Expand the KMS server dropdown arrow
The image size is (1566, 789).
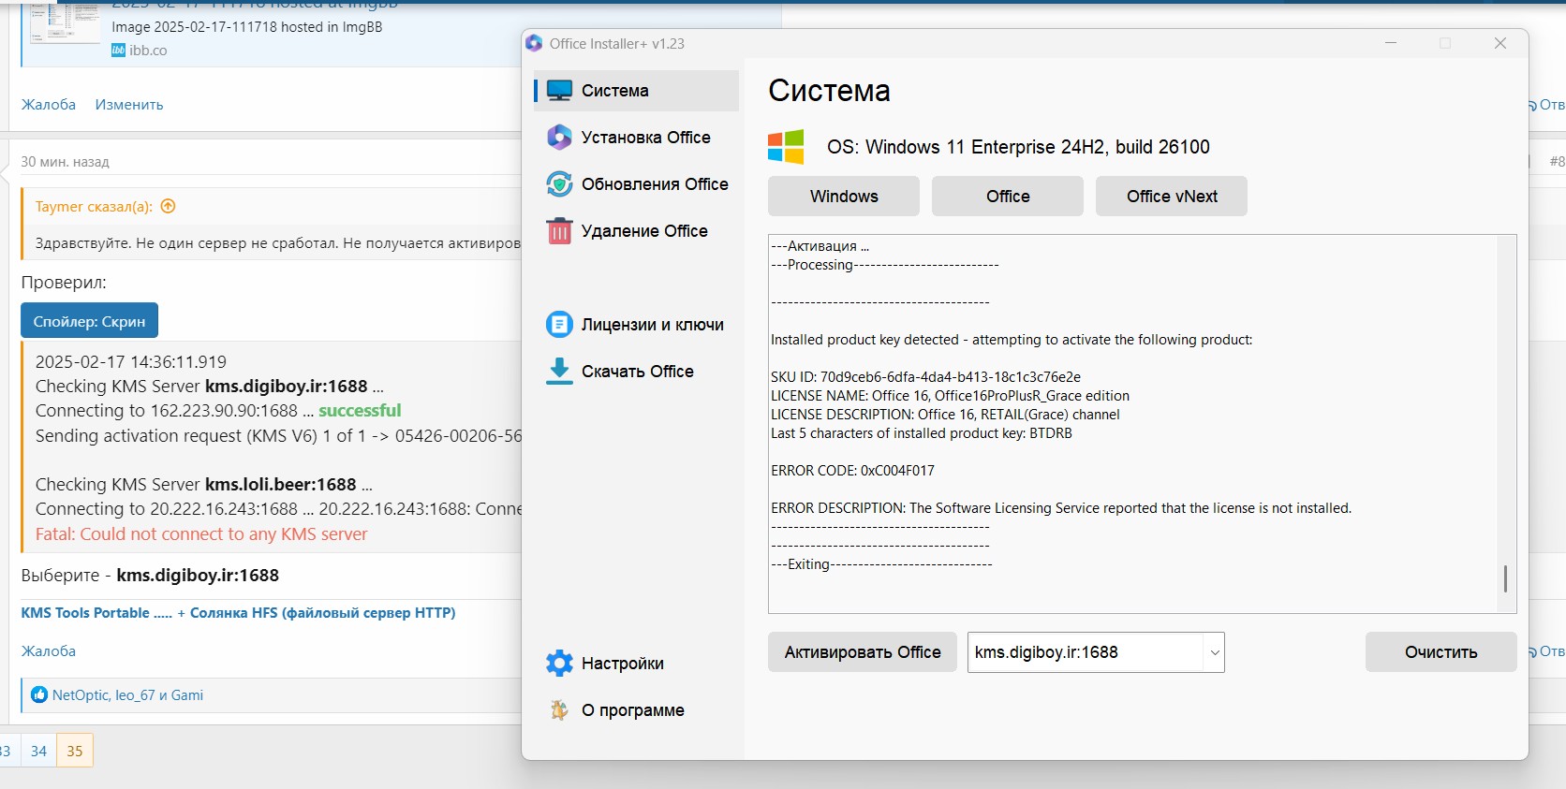point(1214,652)
